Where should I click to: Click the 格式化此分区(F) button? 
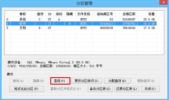coord(26,89)
